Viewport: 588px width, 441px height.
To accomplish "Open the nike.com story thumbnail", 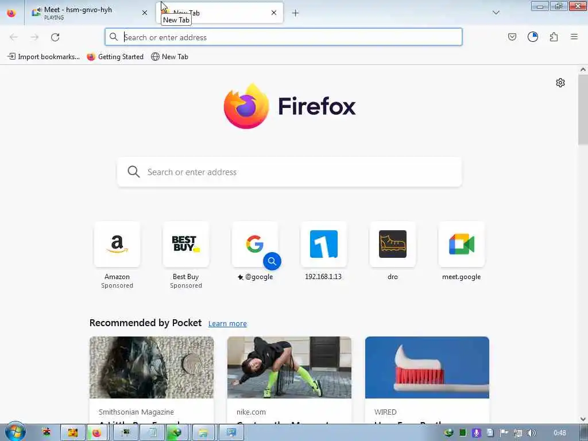I will pyautogui.click(x=289, y=367).
